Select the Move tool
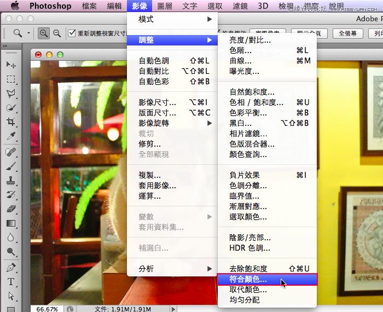 pos(11,65)
